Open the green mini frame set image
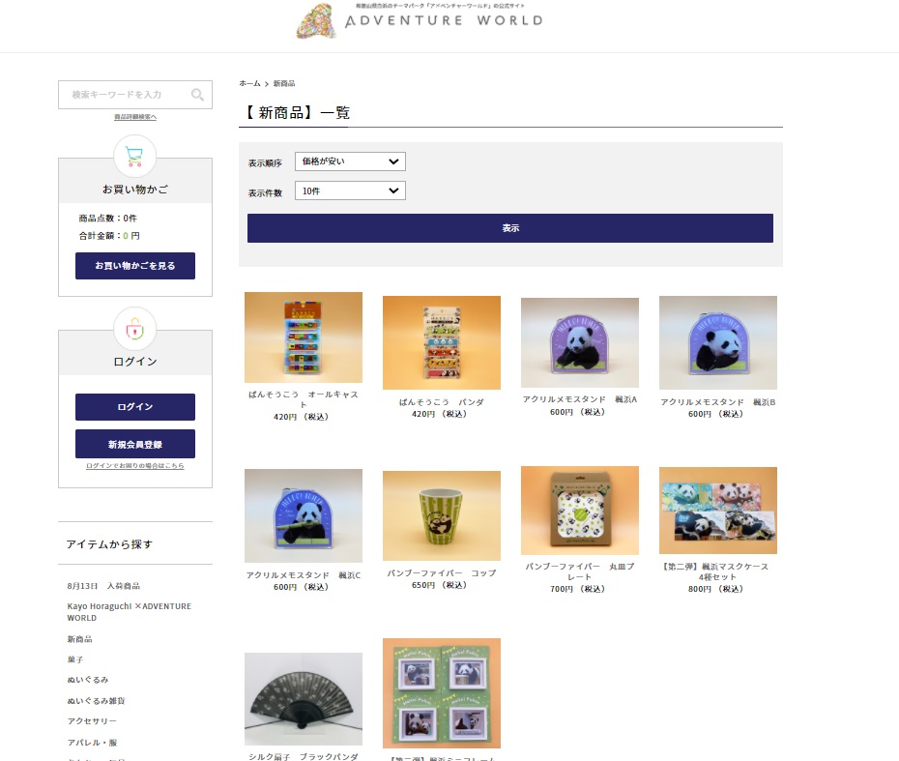Image resolution: width=899 pixels, height=761 pixels. point(442,692)
